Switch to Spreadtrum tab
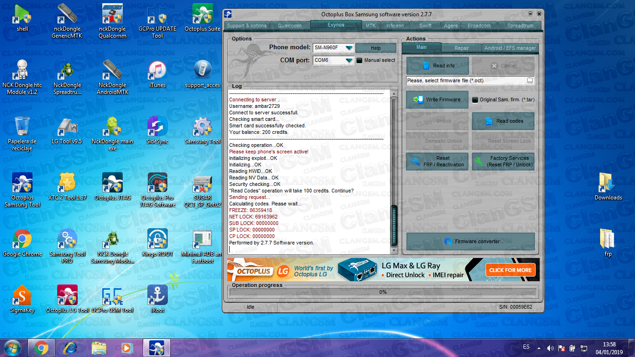The height and width of the screenshot is (357, 635). 520,26
